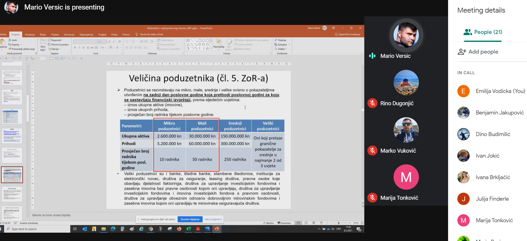The height and width of the screenshot is (241, 527).
Task: Click the Prenositelj oblikovanja format painter
Action: click(22, 49)
